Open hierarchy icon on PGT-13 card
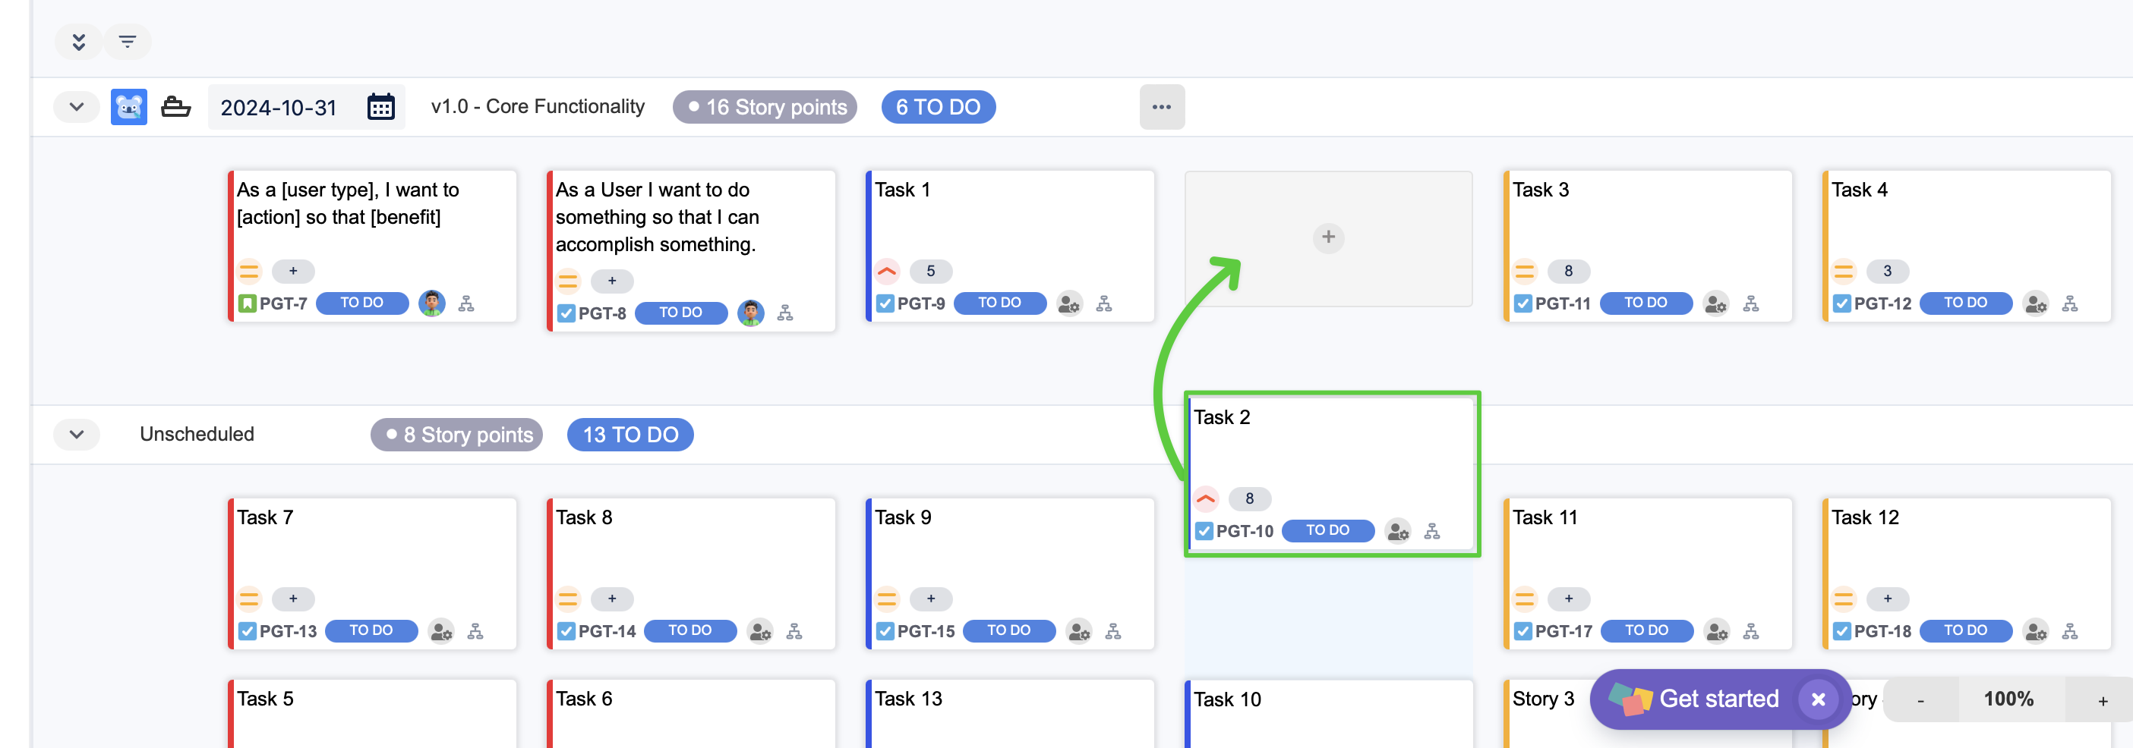Screen dimensions: 2133x748 pyautogui.click(x=475, y=631)
